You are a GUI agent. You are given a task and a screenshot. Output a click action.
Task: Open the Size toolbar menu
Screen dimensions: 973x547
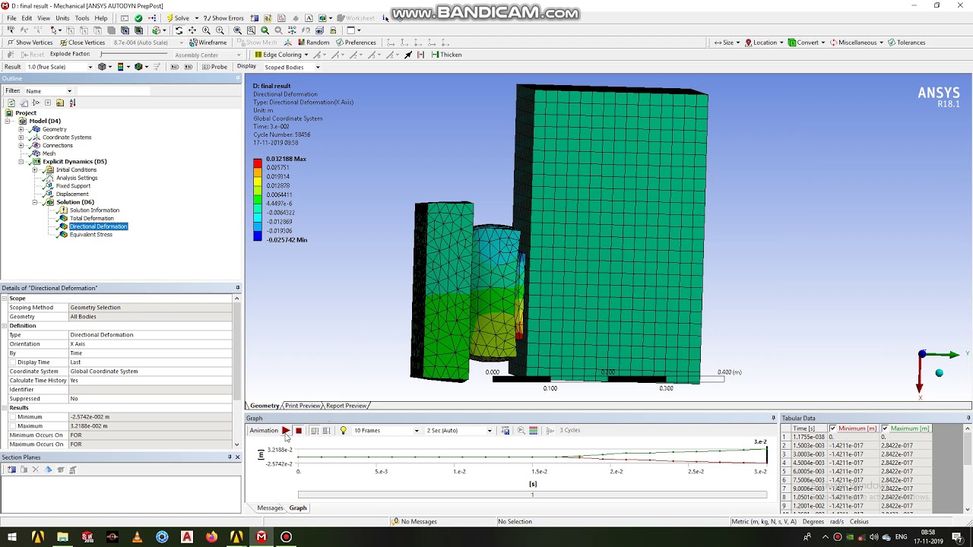[727, 43]
